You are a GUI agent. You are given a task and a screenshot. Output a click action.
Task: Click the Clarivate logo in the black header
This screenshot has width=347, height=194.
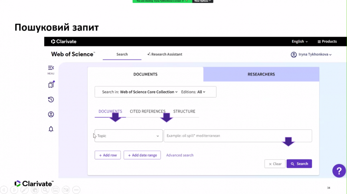64,41
